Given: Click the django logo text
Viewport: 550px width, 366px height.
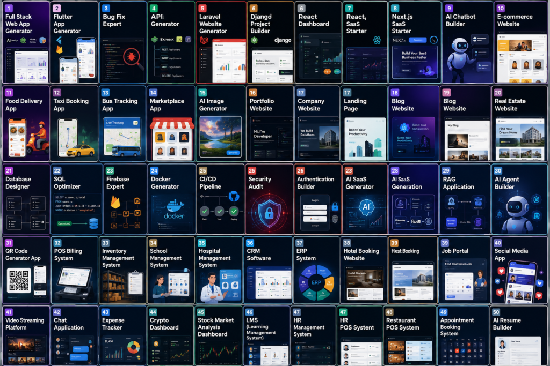Looking at the screenshot, I should (283, 40).
